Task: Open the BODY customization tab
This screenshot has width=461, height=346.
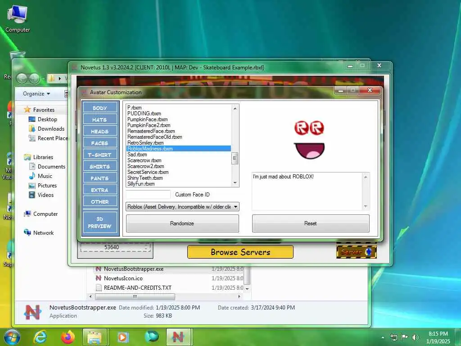Action: coord(100,108)
